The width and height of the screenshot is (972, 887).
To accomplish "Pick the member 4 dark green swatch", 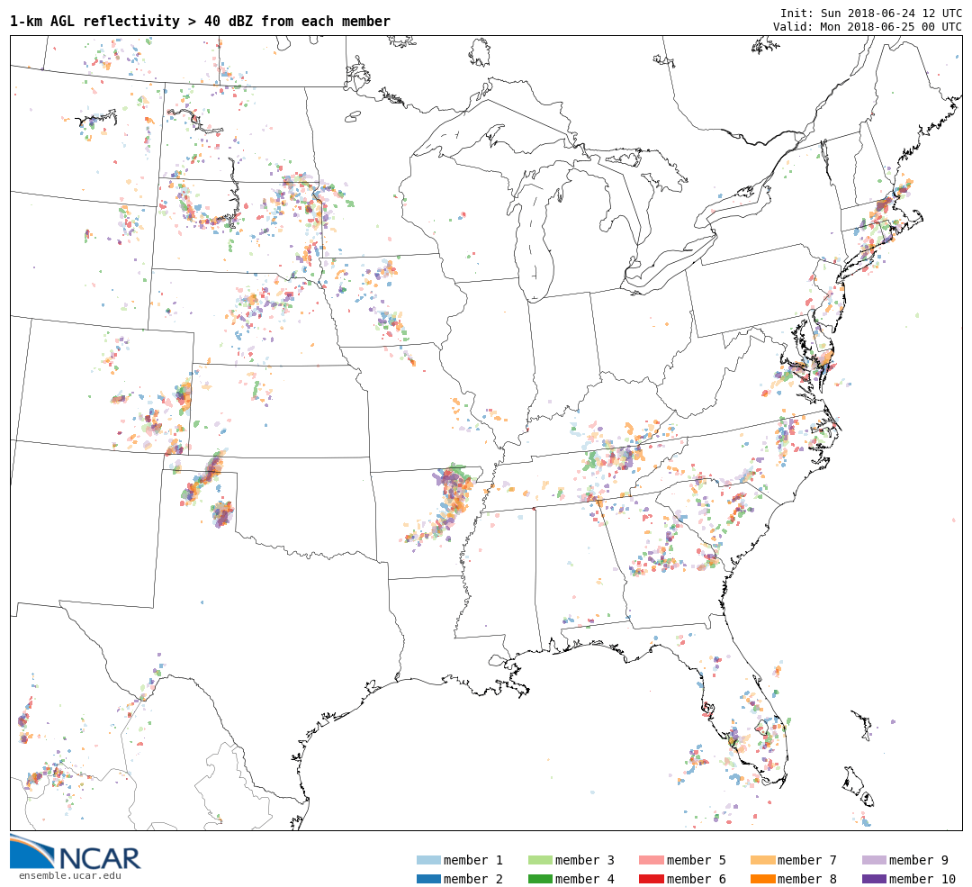I will pyautogui.click(x=540, y=879).
